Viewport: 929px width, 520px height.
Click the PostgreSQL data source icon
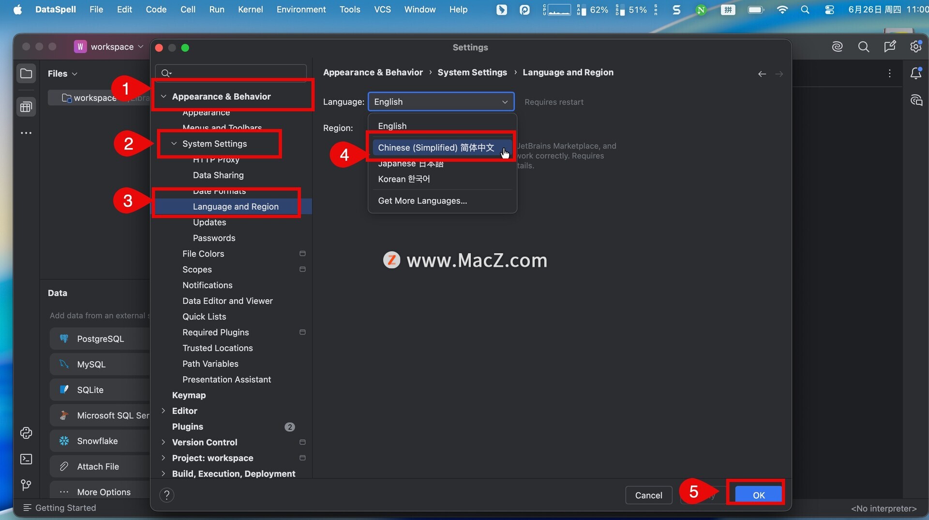(64, 338)
